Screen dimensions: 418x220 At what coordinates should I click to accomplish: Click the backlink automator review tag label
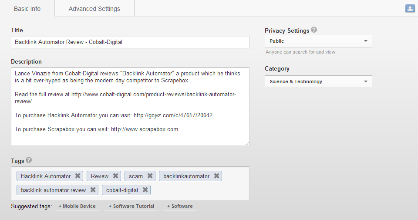[53, 190]
